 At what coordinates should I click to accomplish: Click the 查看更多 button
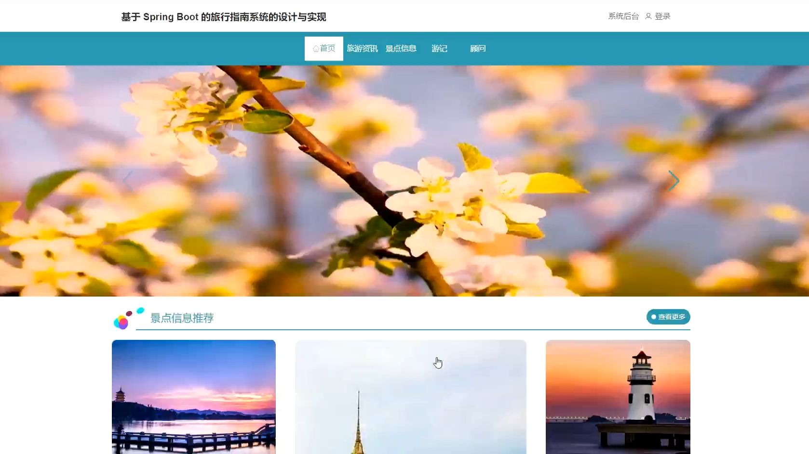(x=668, y=317)
